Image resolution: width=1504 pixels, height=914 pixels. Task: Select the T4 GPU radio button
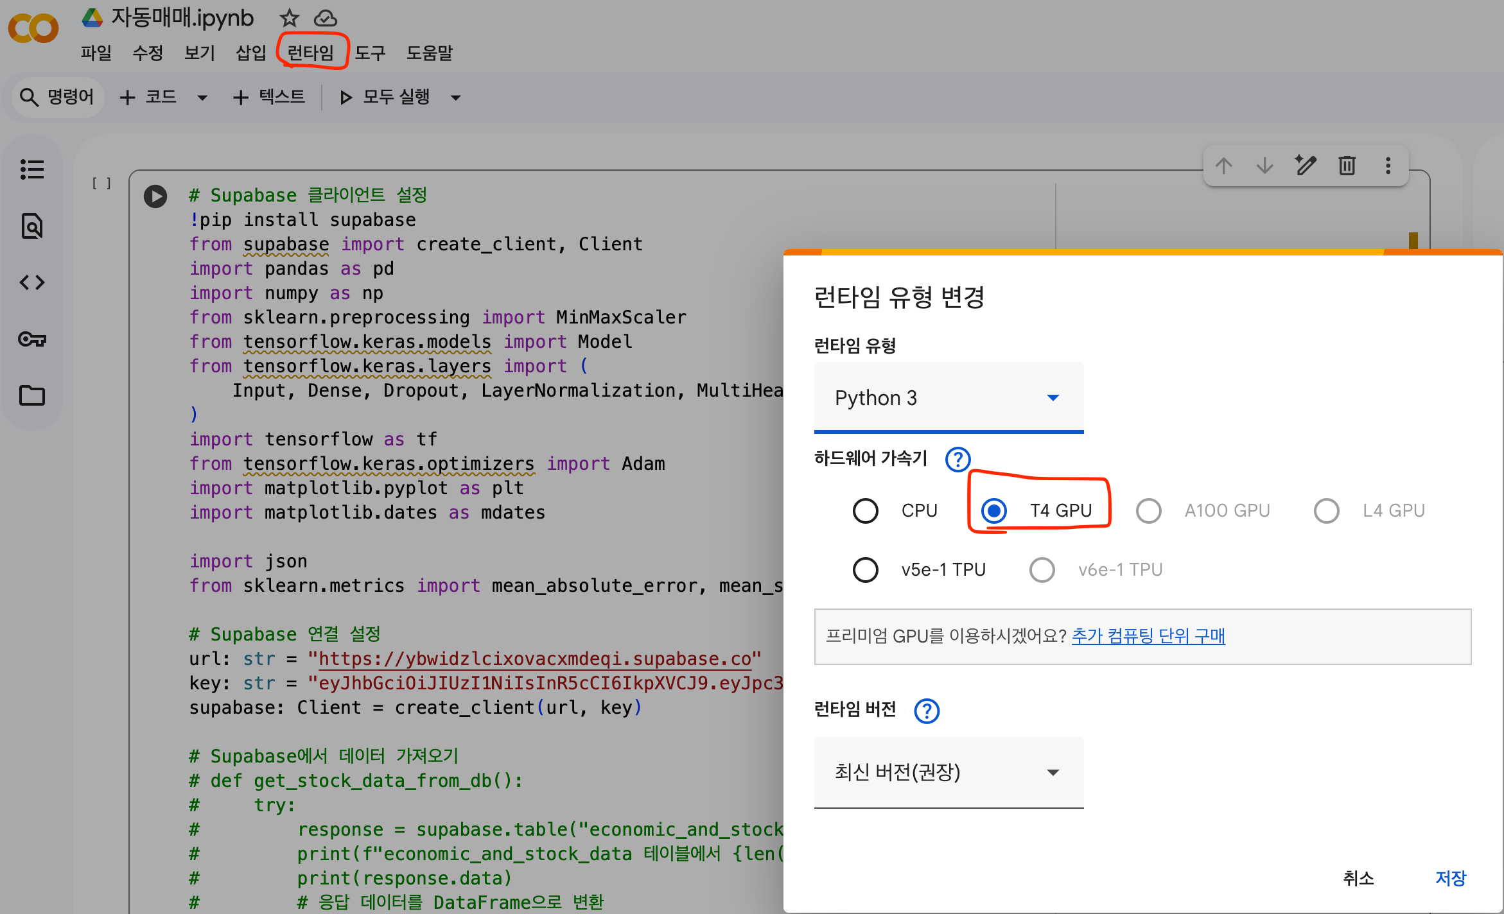(994, 511)
